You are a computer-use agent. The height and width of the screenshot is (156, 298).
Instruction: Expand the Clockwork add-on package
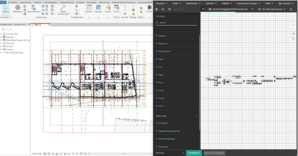tap(163, 123)
